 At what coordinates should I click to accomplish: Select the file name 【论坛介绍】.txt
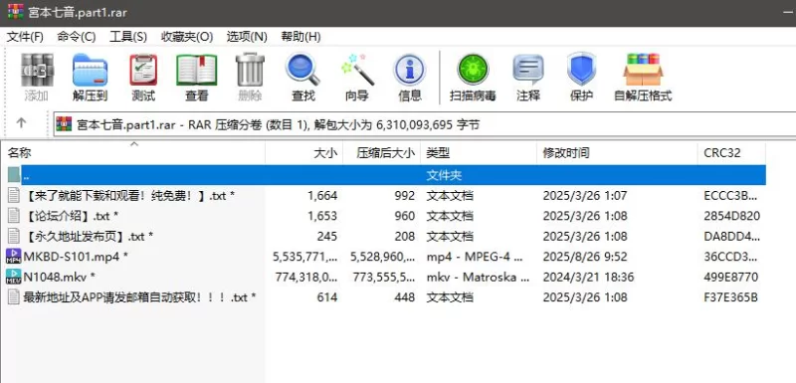pos(71,216)
